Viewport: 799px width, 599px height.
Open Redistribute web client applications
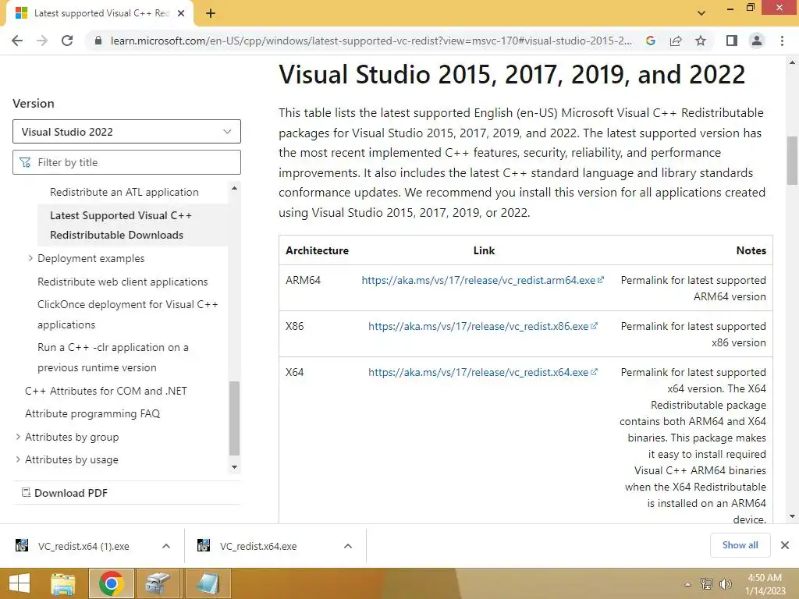(123, 282)
